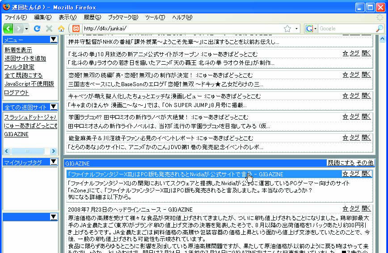Click the site list horizontal scrollbar thumb
388x253 pixels.
[27, 151]
